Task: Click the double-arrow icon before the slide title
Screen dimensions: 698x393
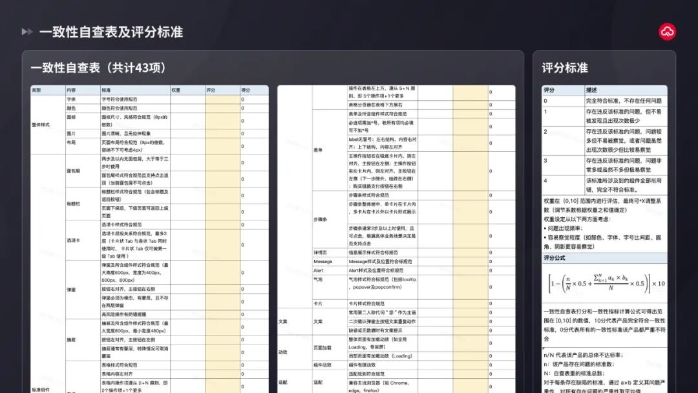Action: (26, 32)
